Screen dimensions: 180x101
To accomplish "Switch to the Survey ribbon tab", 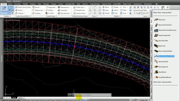I will 61,4.
